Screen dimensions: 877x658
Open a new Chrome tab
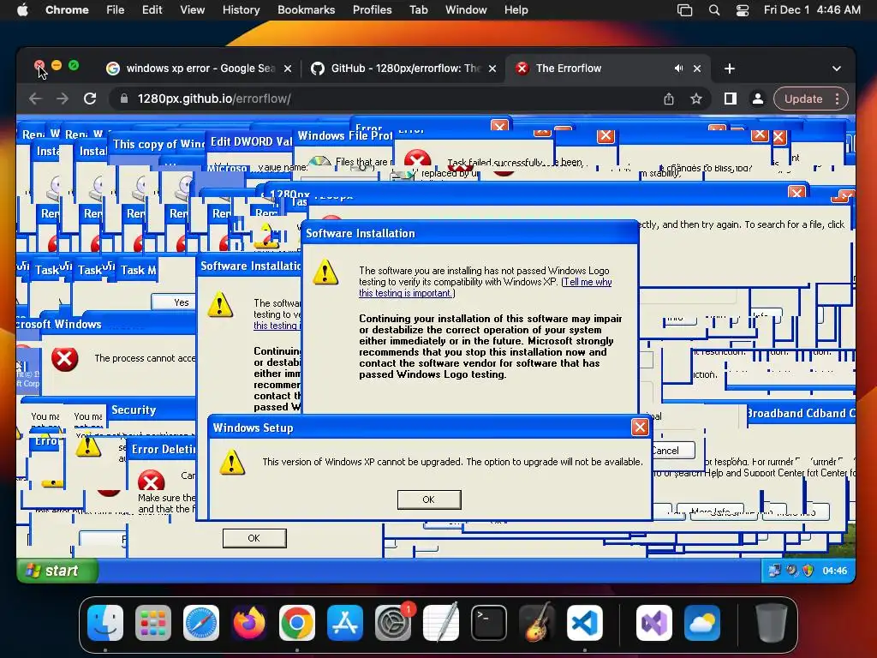[730, 69]
